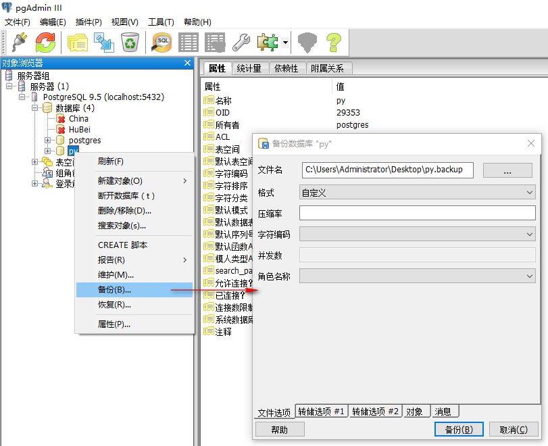Select the HuBei database
This screenshot has width=548, height=446.
tap(79, 130)
